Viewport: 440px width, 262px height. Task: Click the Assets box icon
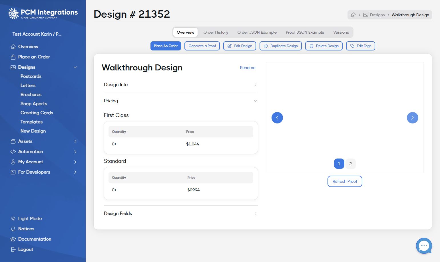[x=13, y=141]
